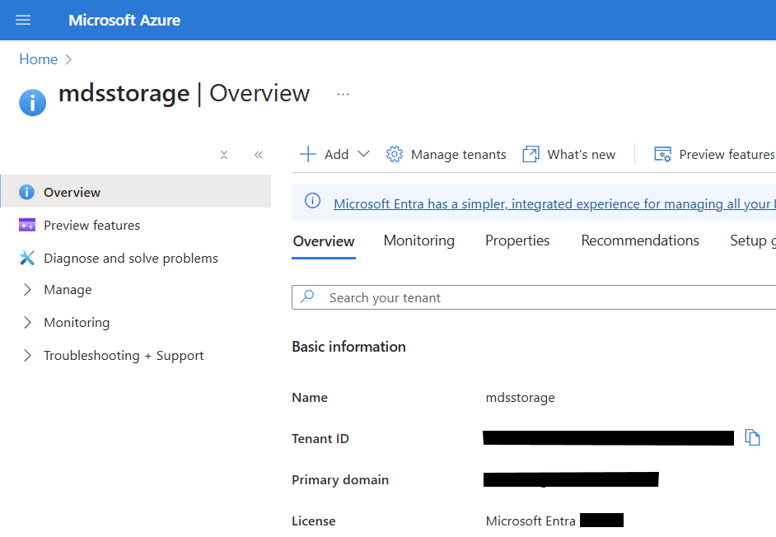The image size is (776, 537).
Task: Click the Preview features toolbar icon
Action: coord(662,154)
